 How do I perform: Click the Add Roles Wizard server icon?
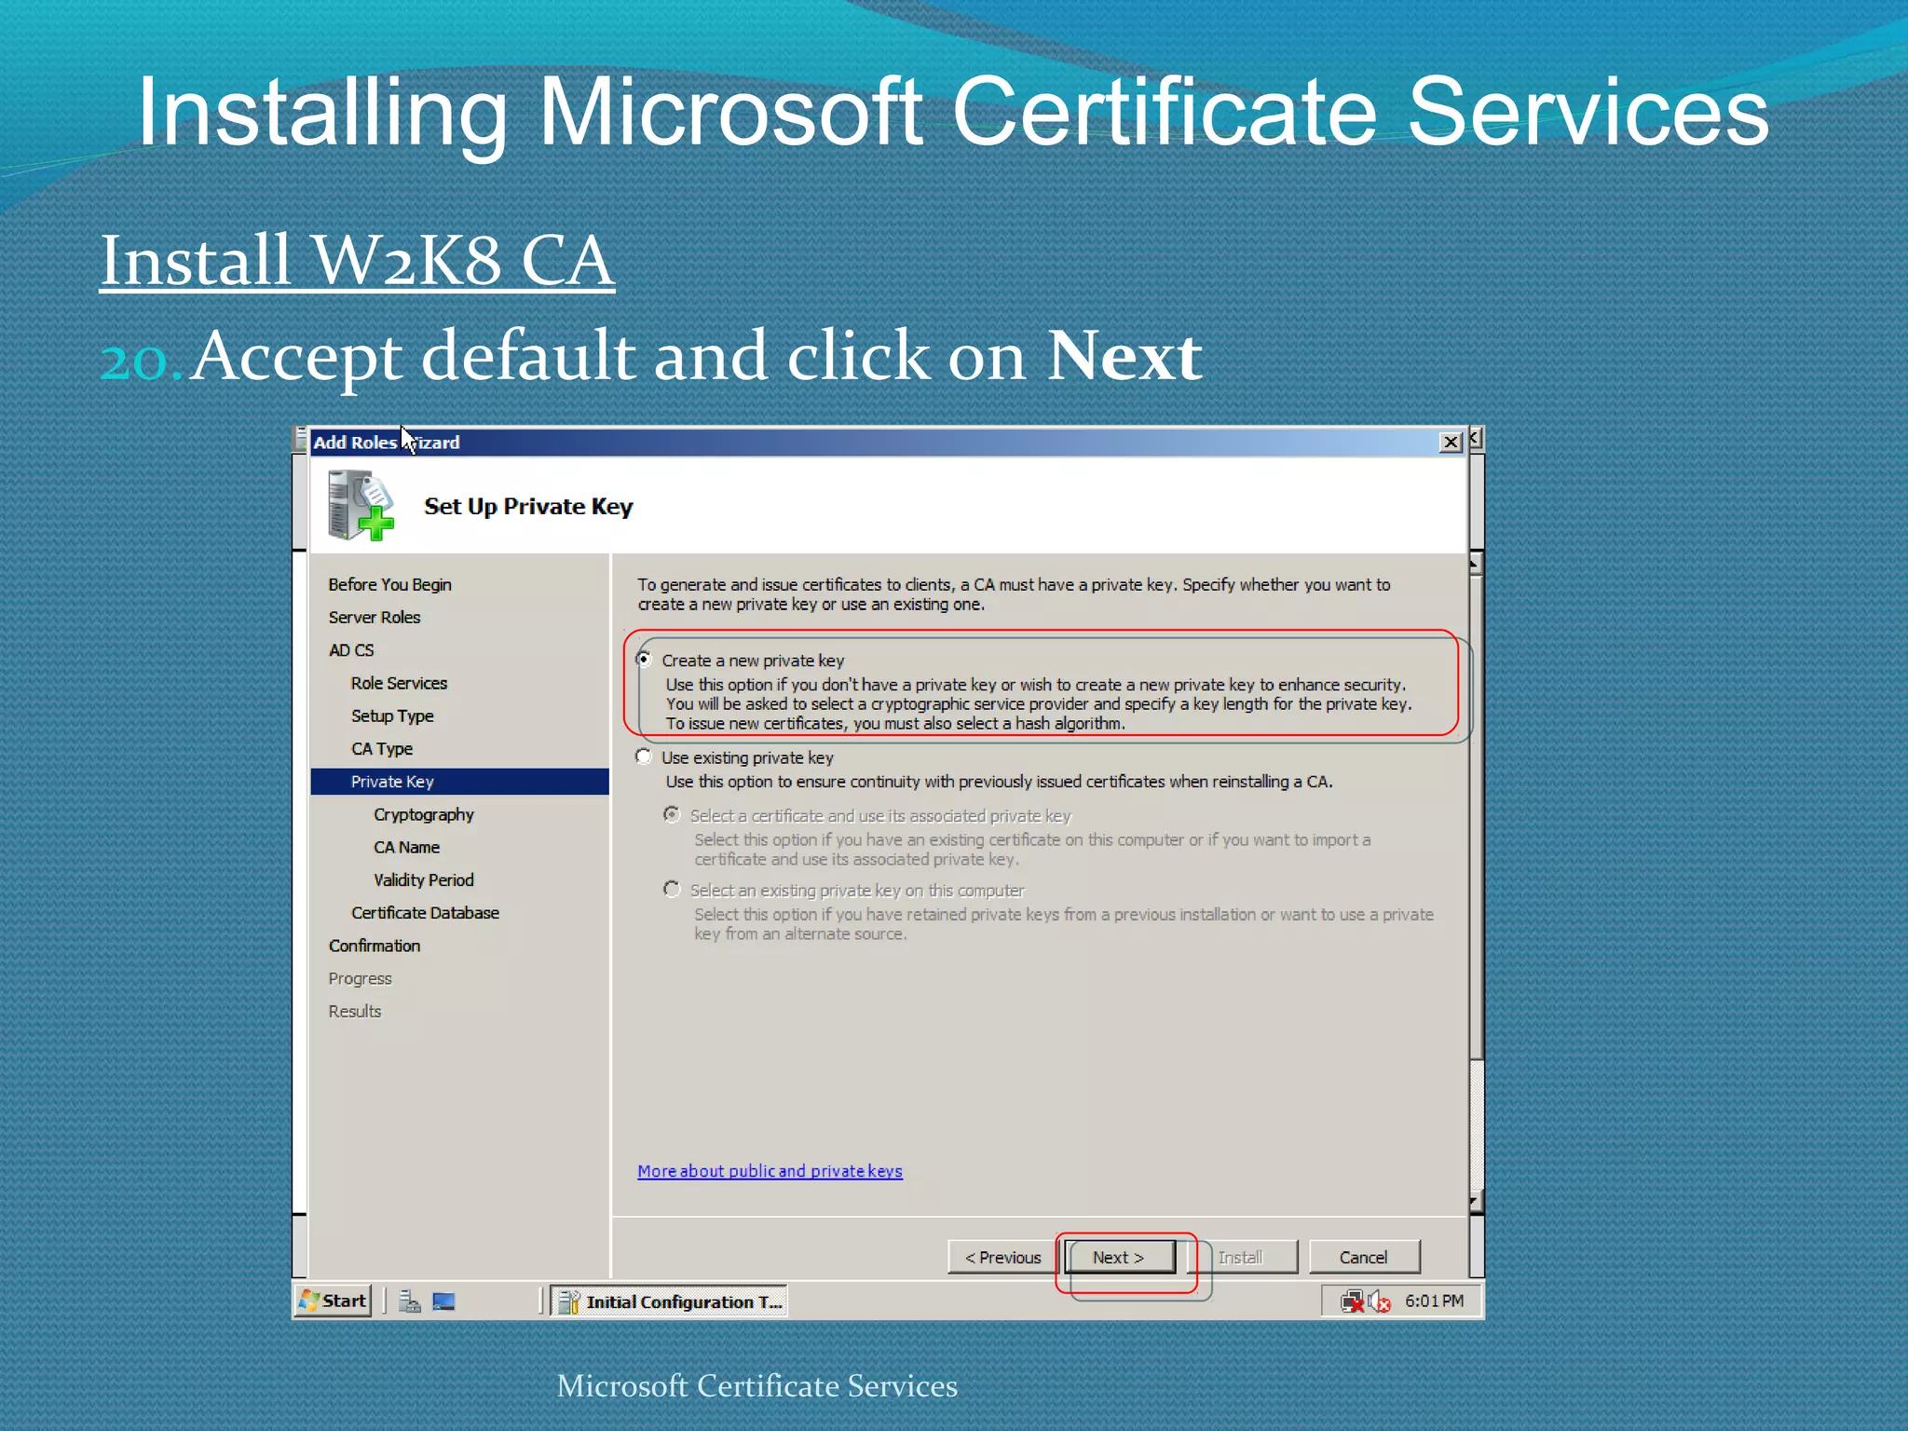pos(360,504)
